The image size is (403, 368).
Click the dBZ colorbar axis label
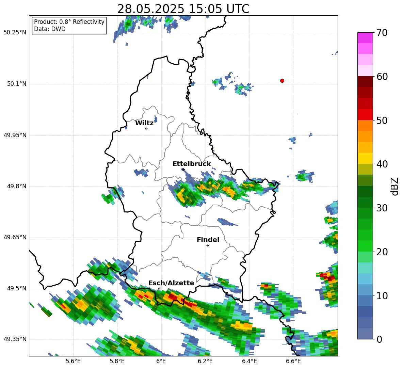click(x=395, y=186)
